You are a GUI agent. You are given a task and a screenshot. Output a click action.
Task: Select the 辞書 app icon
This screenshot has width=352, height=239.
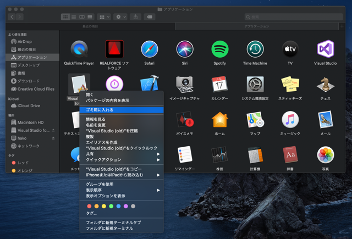[x=290, y=155]
